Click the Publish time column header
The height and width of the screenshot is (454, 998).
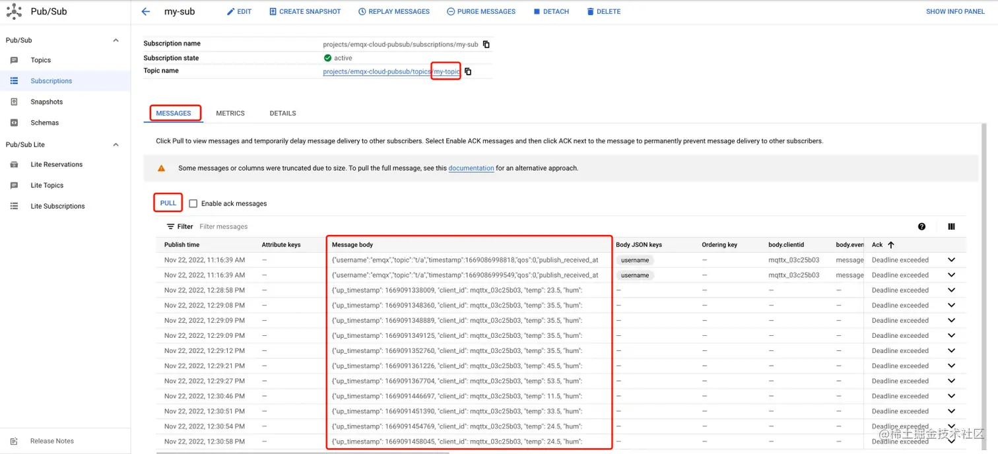(x=182, y=245)
